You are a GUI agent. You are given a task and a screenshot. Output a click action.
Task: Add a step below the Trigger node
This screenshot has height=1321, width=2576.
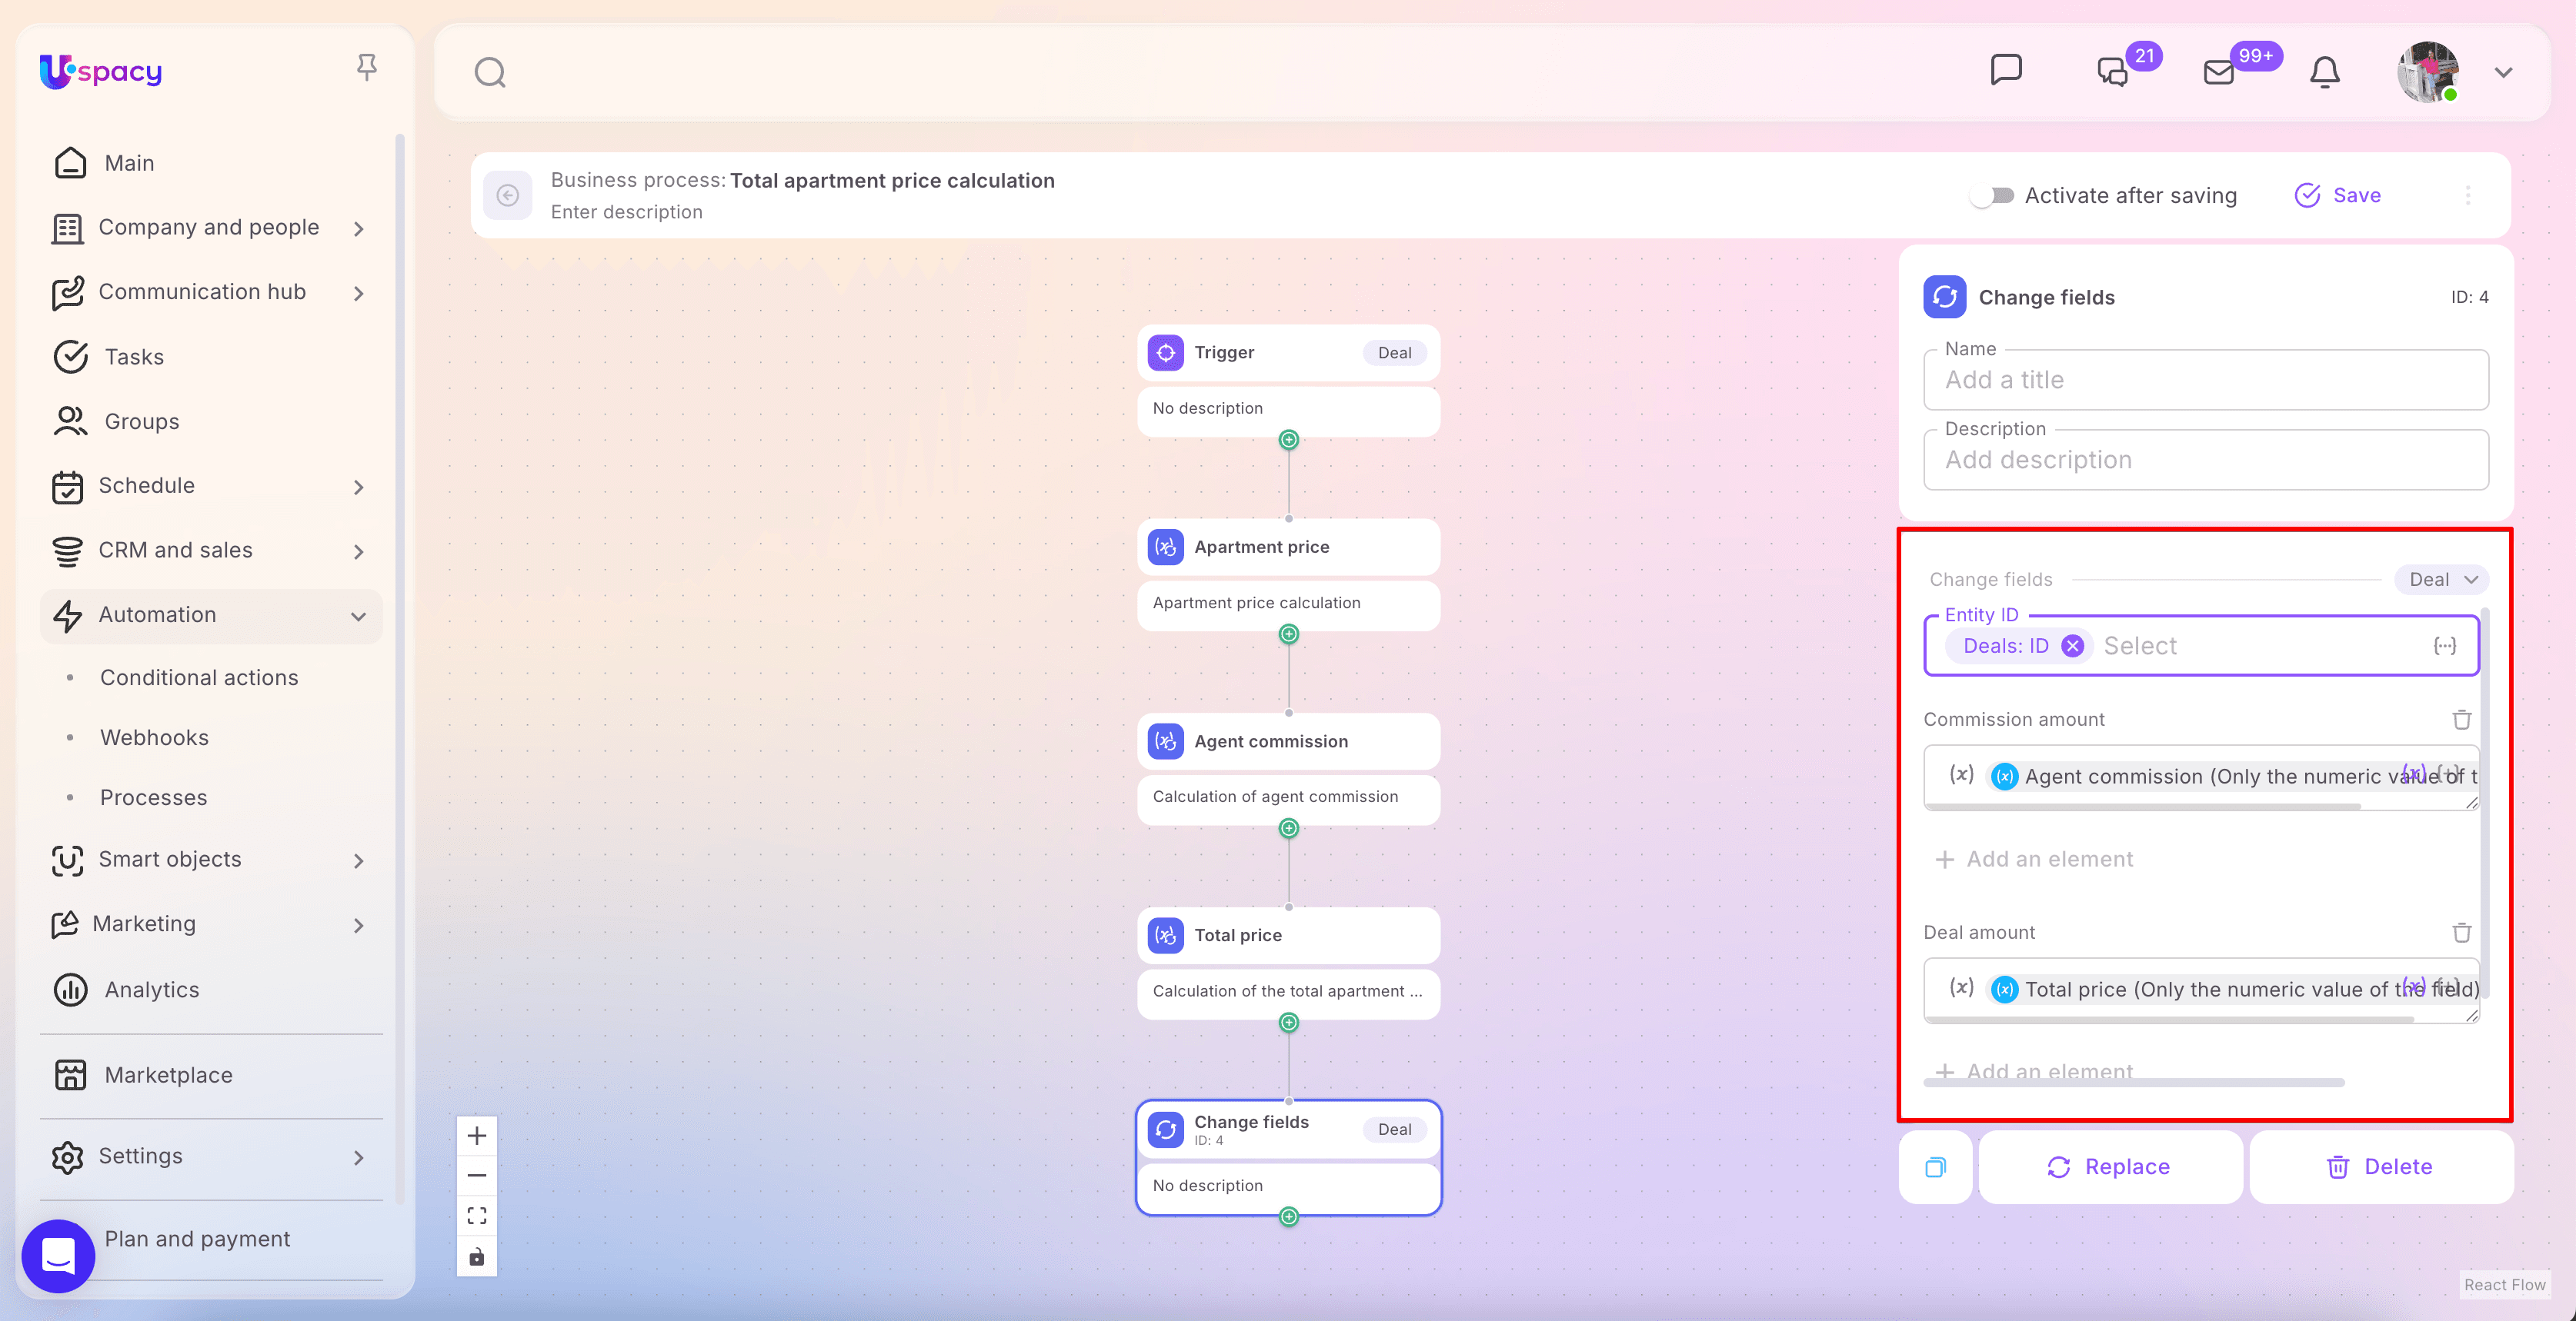pyautogui.click(x=1289, y=440)
